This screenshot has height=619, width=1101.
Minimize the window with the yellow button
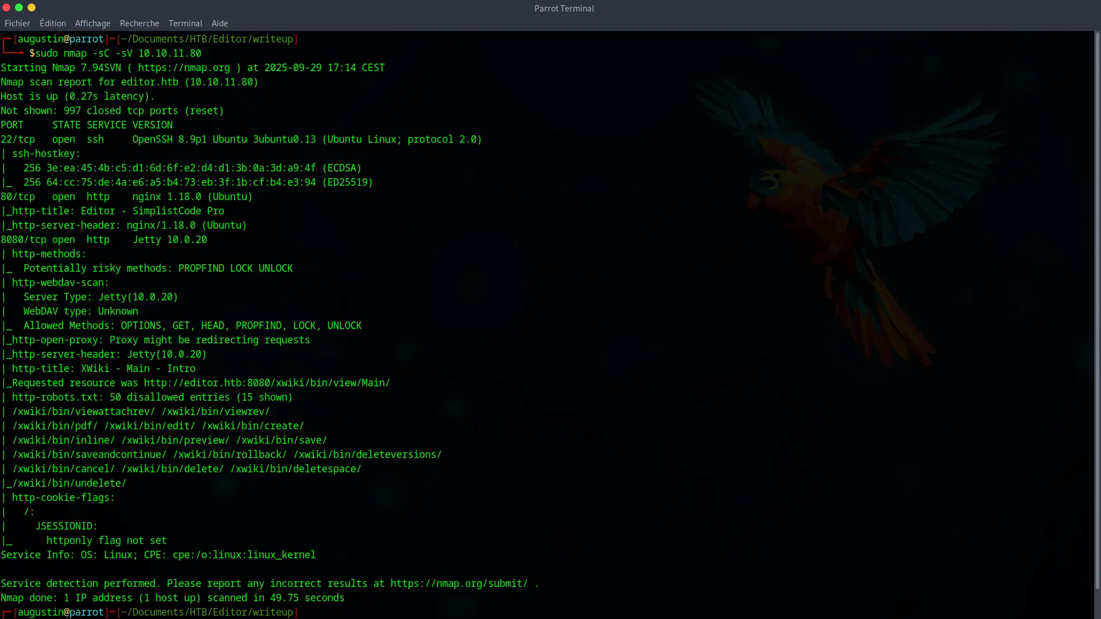(32, 8)
